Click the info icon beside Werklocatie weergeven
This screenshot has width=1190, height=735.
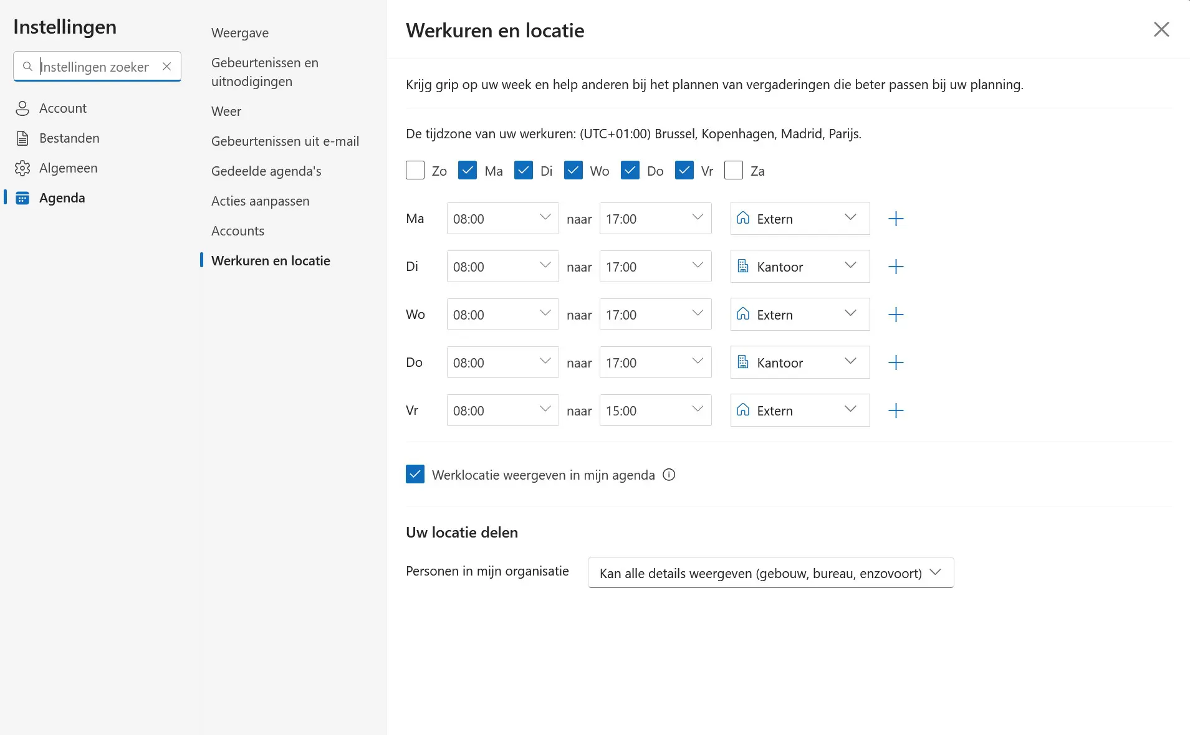pos(669,475)
